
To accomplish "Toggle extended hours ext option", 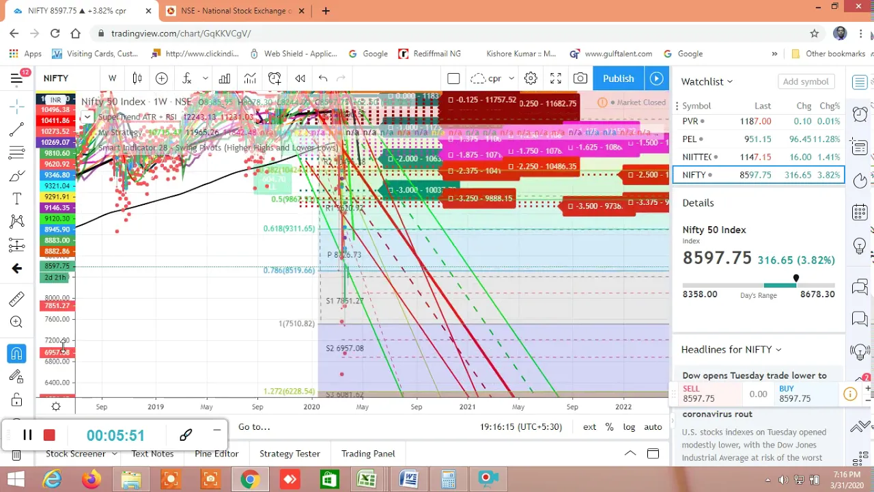I will point(589,426).
